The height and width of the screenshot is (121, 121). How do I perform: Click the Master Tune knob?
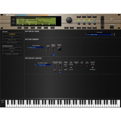tap(59, 48)
